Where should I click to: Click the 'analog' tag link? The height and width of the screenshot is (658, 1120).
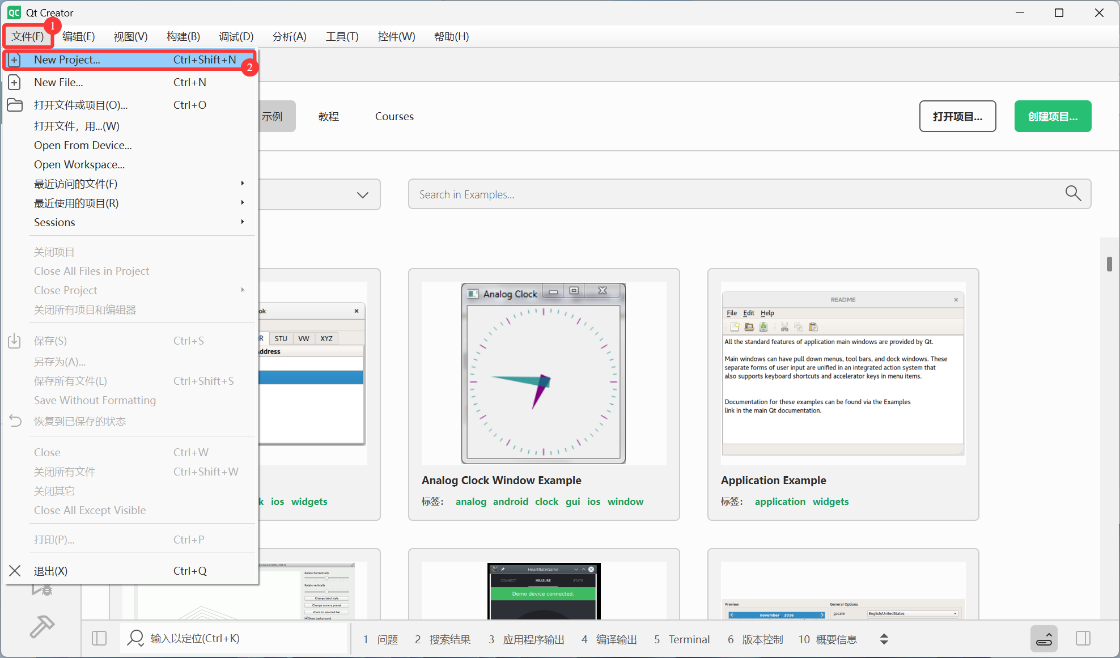[471, 502]
